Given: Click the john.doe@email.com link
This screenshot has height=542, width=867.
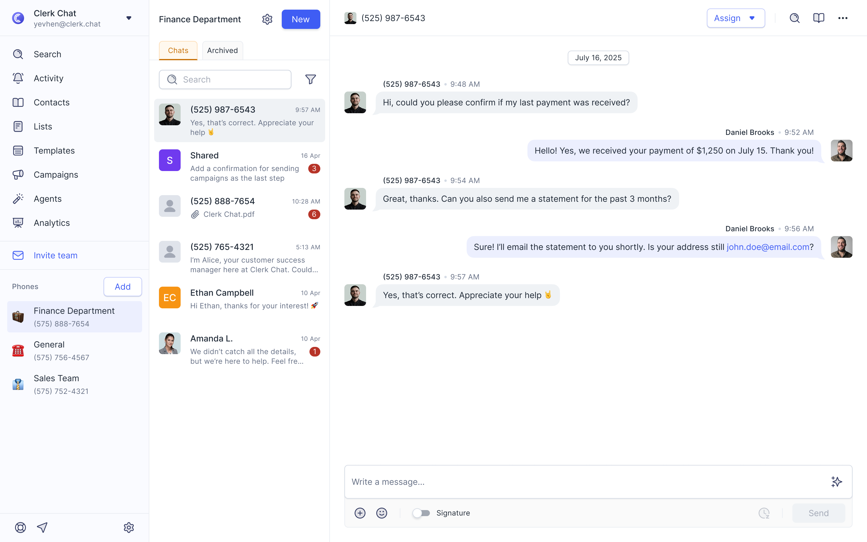Looking at the screenshot, I should pos(768,247).
